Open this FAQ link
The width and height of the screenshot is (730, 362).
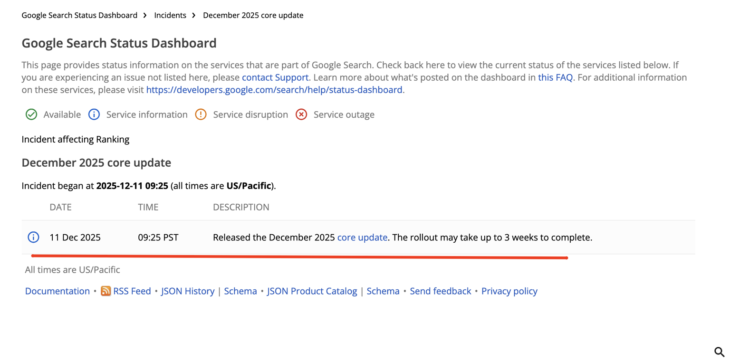click(x=555, y=77)
